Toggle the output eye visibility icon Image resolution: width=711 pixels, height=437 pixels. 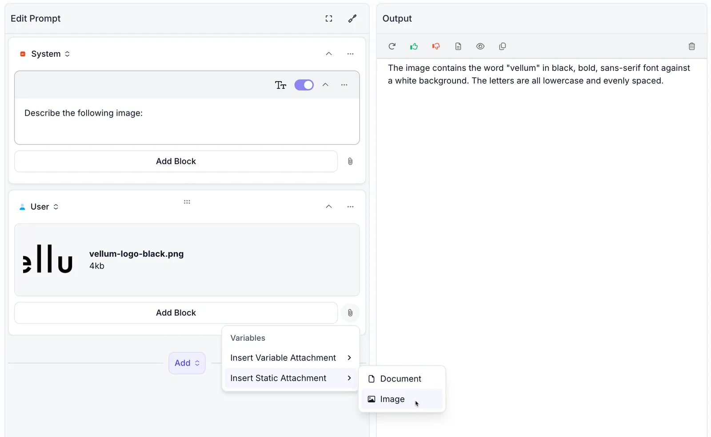point(480,46)
